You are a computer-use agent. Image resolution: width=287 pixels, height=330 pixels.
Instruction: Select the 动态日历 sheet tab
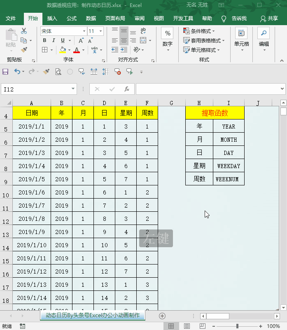pos(93,315)
